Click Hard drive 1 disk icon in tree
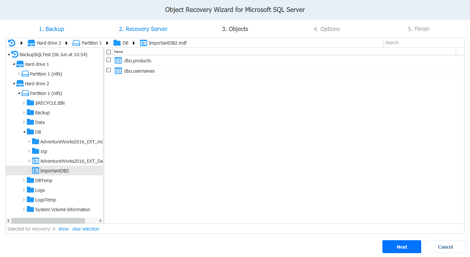This screenshot has width=470, height=257. tap(20, 64)
